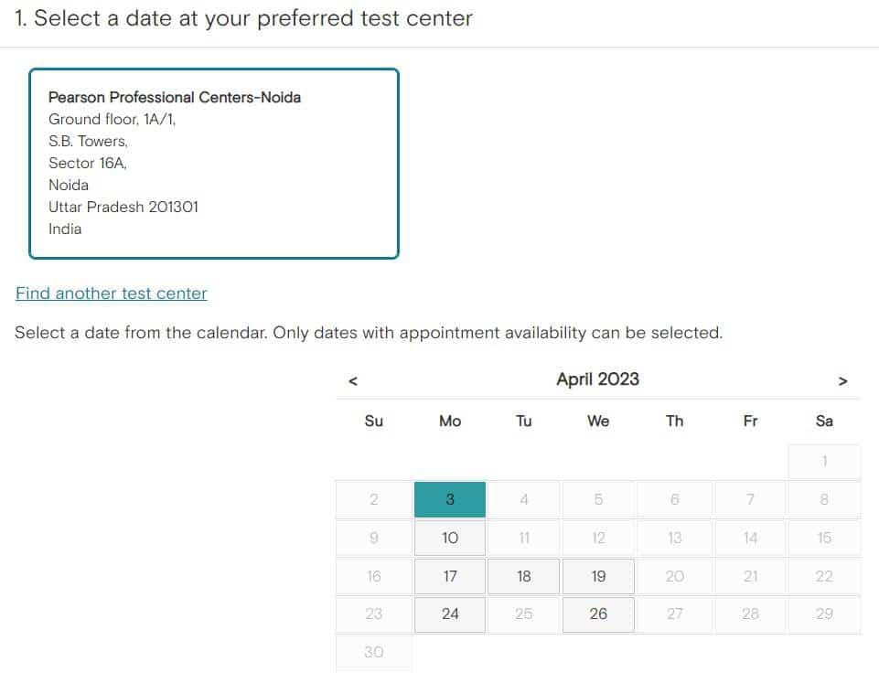The width and height of the screenshot is (879, 683).
Task: Click the unavailable April 1 date cell
Action: coord(824,462)
